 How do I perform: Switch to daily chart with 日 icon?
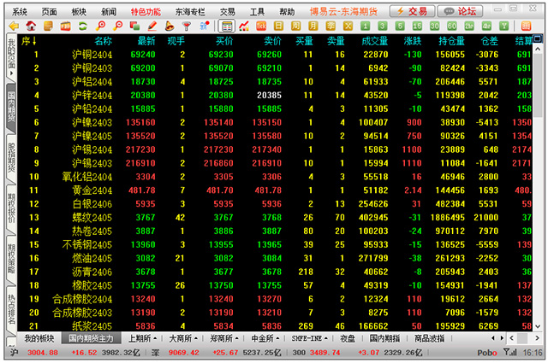coord(278,26)
